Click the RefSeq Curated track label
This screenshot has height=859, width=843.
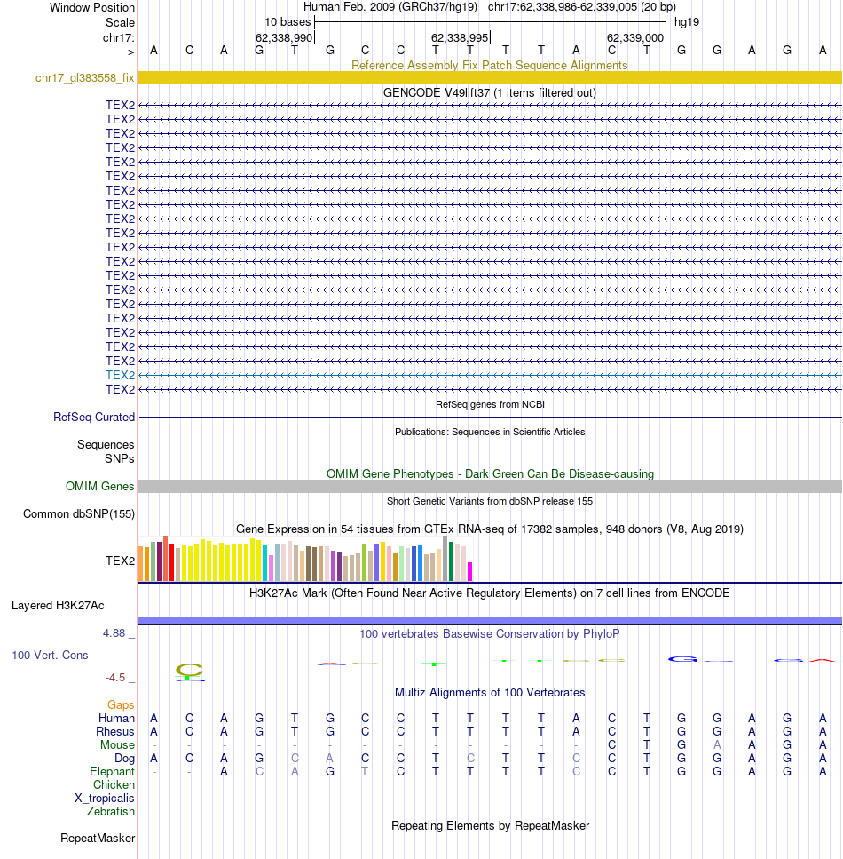point(93,417)
